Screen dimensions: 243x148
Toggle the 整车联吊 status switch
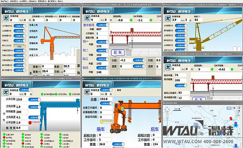click(x=101, y=25)
